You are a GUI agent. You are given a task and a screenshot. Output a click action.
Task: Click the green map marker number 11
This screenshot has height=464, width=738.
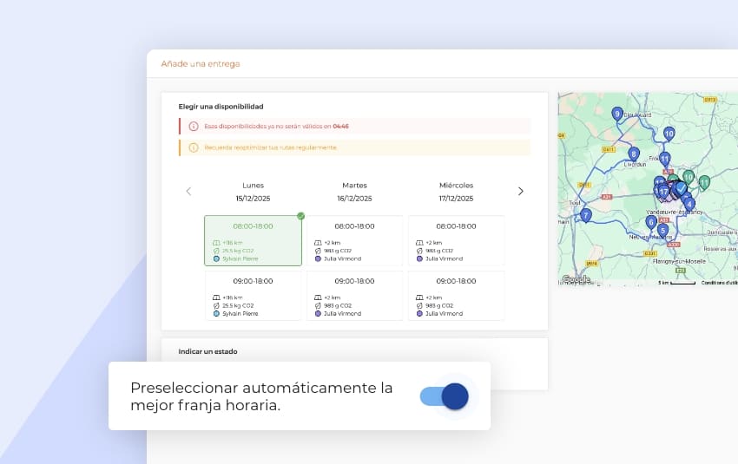(704, 182)
